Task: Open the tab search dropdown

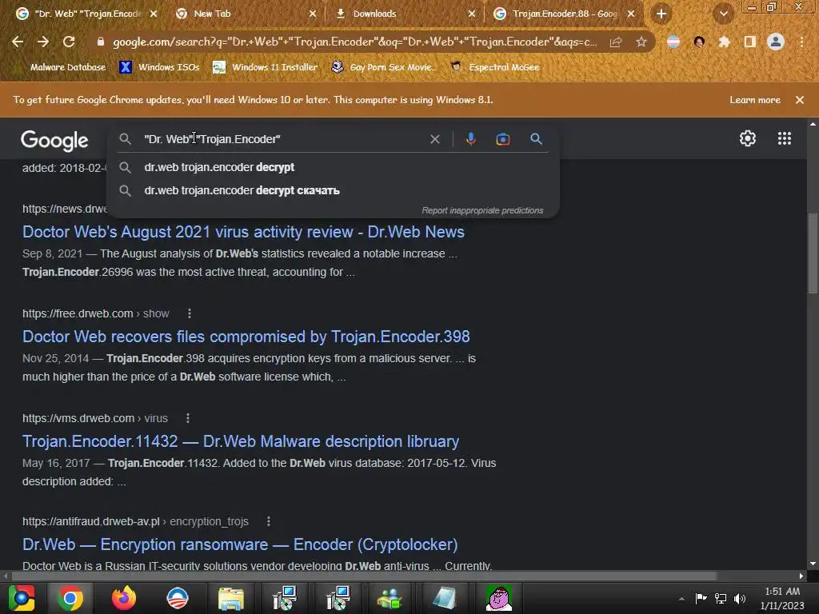Action: click(723, 14)
